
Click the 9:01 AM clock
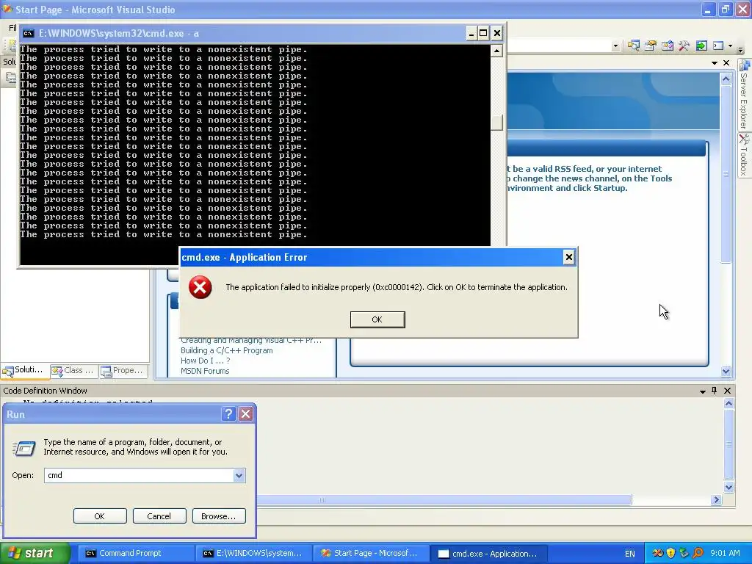[x=725, y=554]
